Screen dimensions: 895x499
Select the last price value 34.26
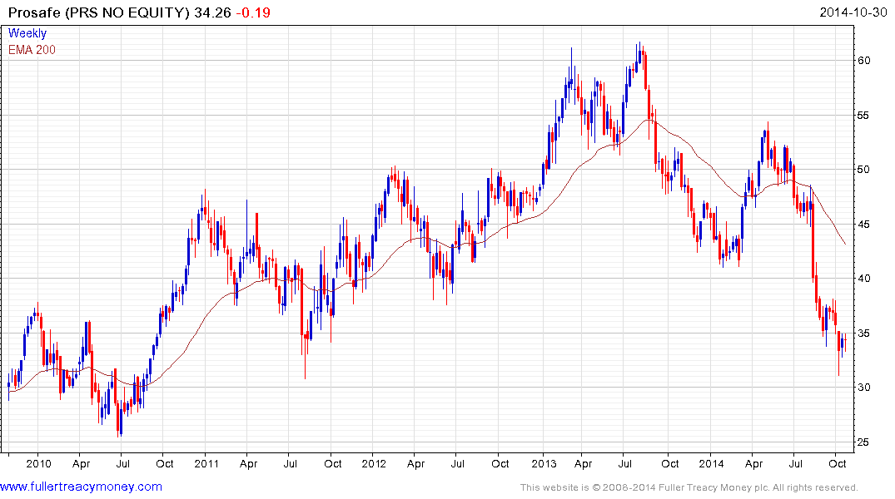coord(212,12)
